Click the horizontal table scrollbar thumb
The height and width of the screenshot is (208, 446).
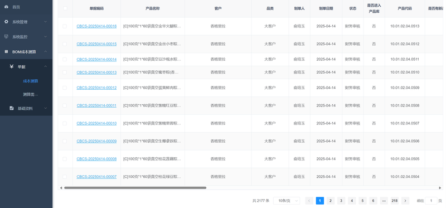tap(135, 188)
